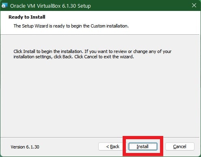Screen dimensions: 201x157
Task: Select the 'Ready to Install' heading
Action: tap(27, 17)
